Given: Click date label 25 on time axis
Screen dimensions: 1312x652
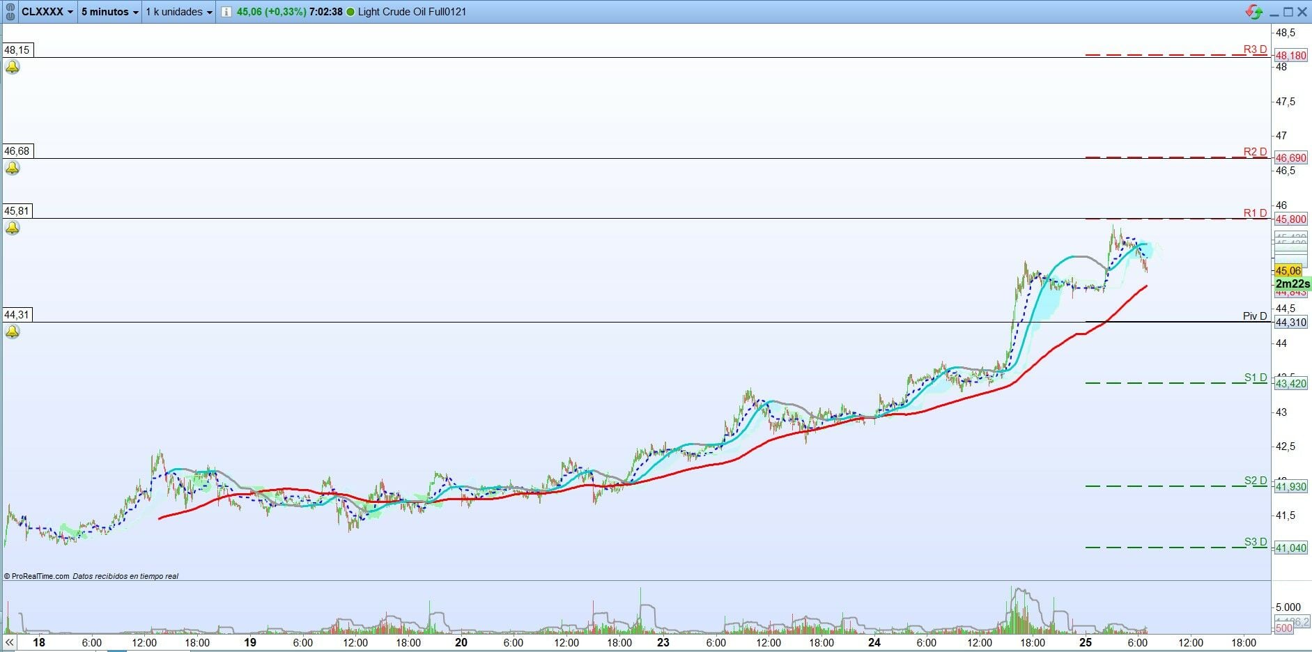Looking at the screenshot, I should (x=1085, y=643).
